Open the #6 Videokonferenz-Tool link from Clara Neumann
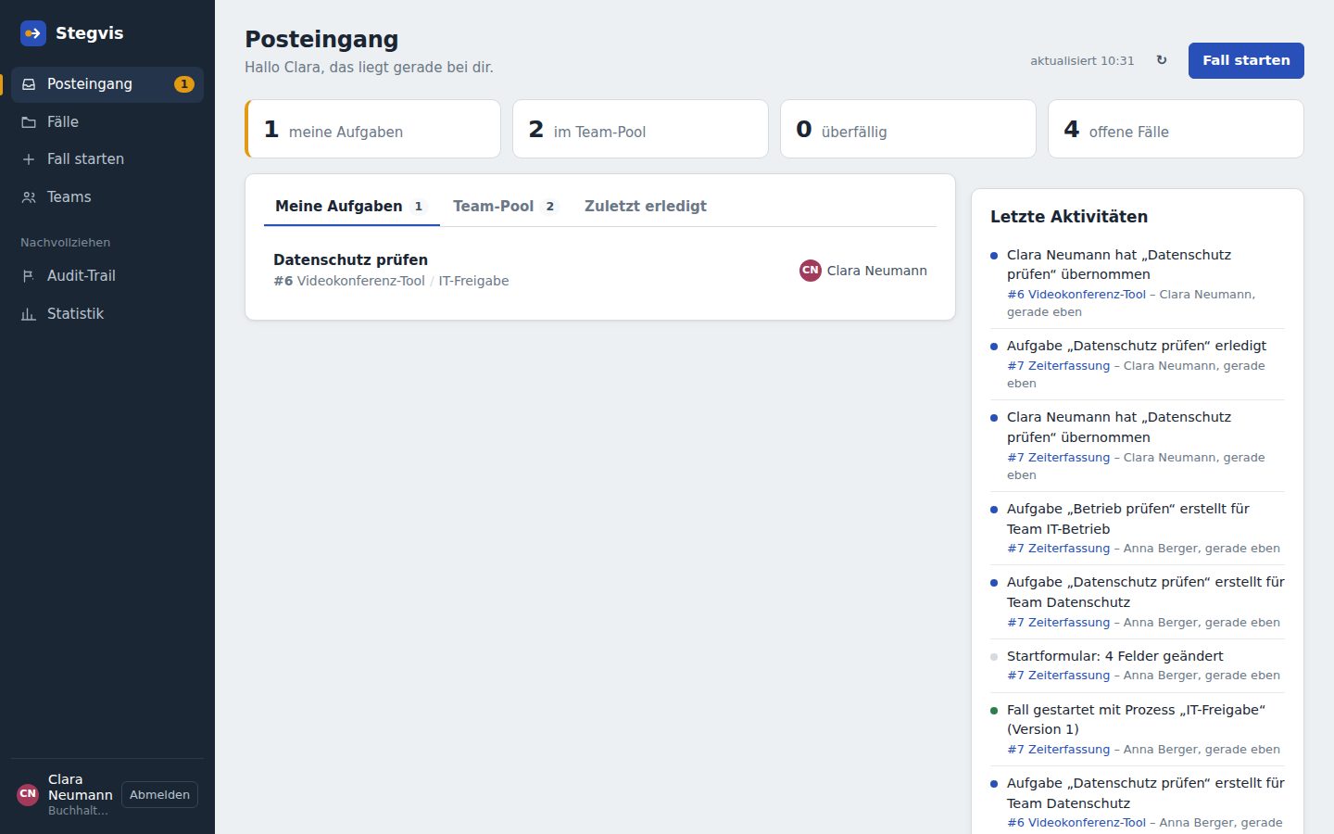Screen dimensions: 1334x834 [1076, 295]
